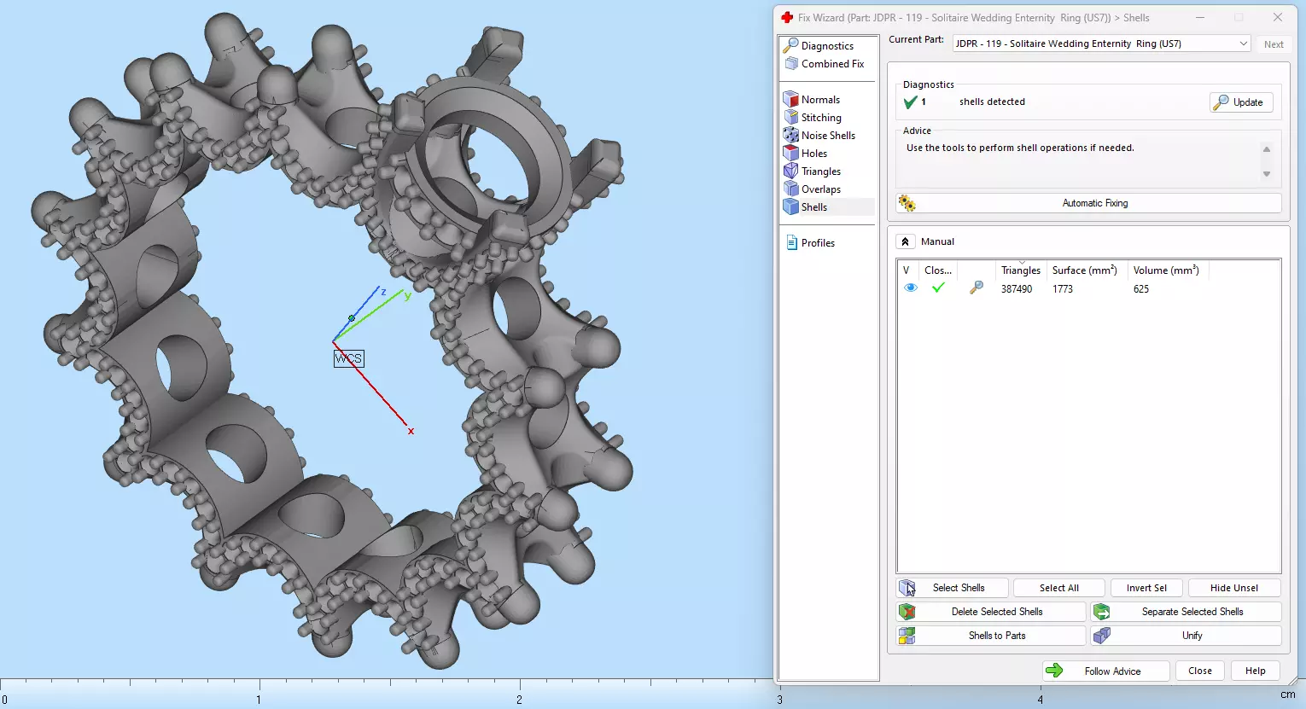Collapse the Manual section
The image size is (1306, 709).
click(906, 241)
